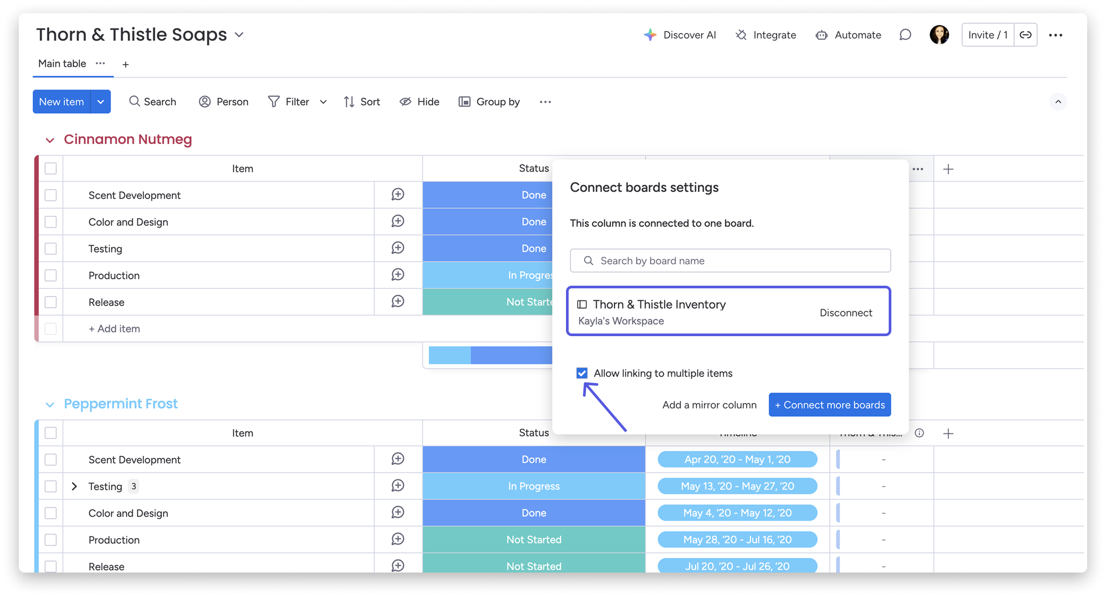Select all items in Cinnamon Nutmeg group
Screen dimensions: 1106x597
[50, 169]
